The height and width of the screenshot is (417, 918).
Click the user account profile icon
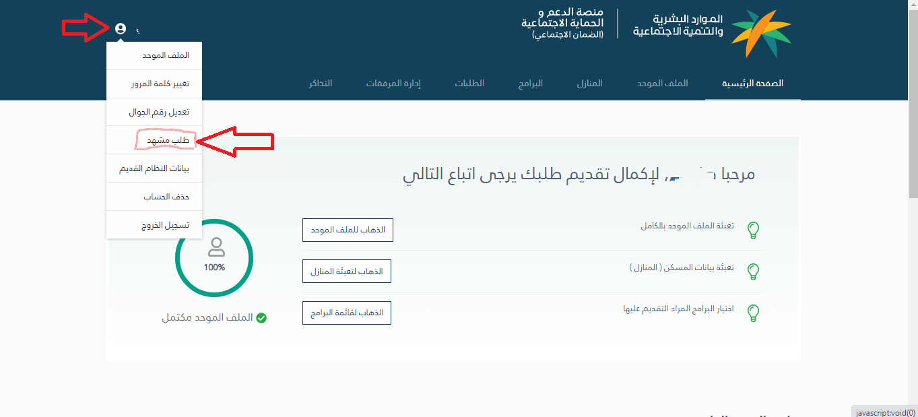tap(121, 29)
